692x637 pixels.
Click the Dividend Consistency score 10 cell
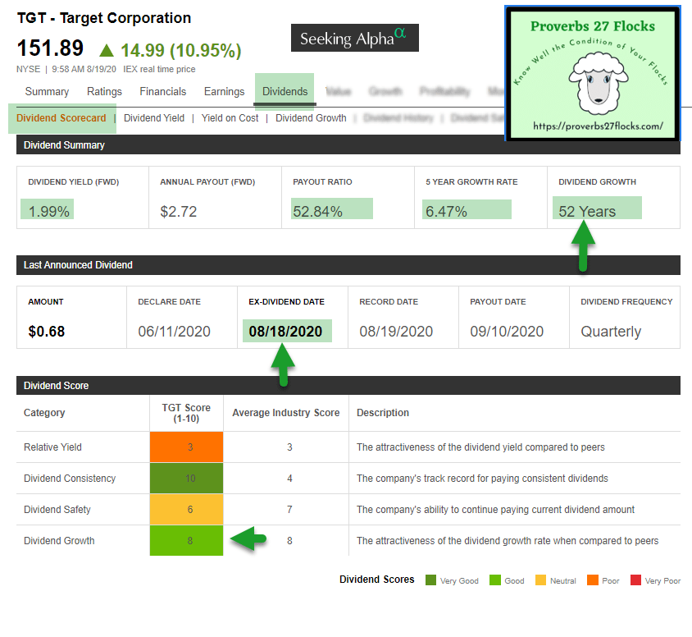186,479
